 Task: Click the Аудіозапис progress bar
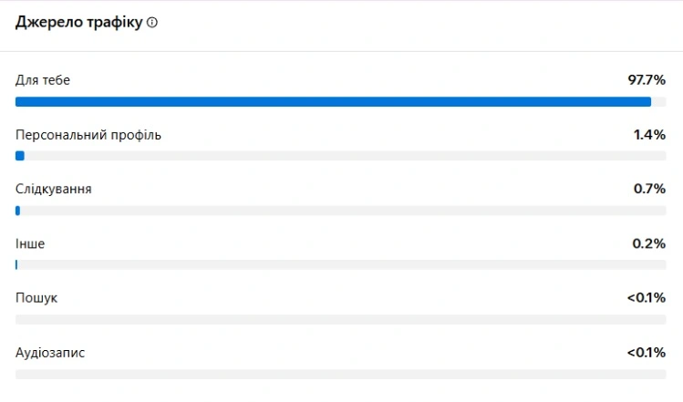point(341,374)
